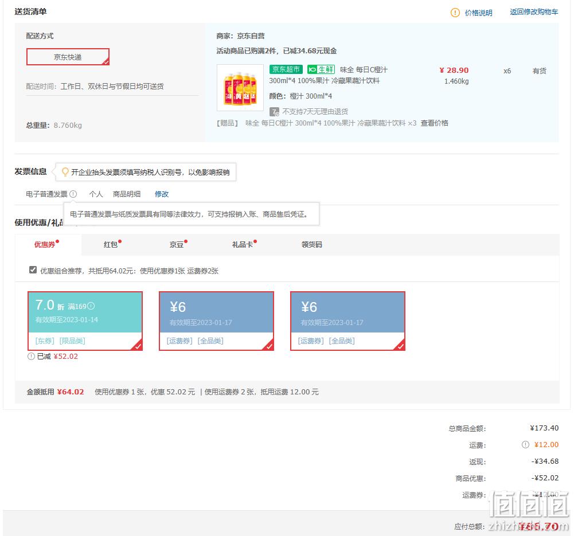The height and width of the screenshot is (536, 574).
Task: Click the 送货清单 heading
Action: coord(31,11)
